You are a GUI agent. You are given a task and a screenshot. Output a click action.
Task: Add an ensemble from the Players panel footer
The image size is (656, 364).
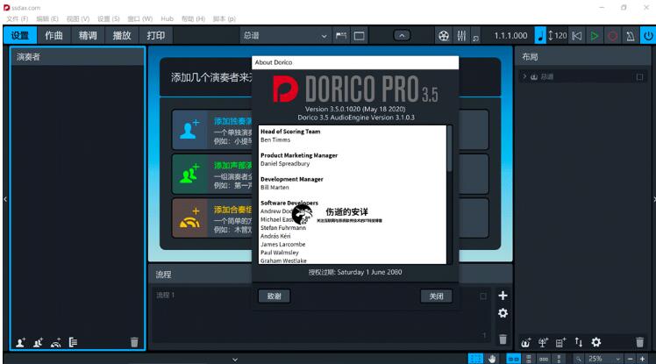[x=55, y=343]
